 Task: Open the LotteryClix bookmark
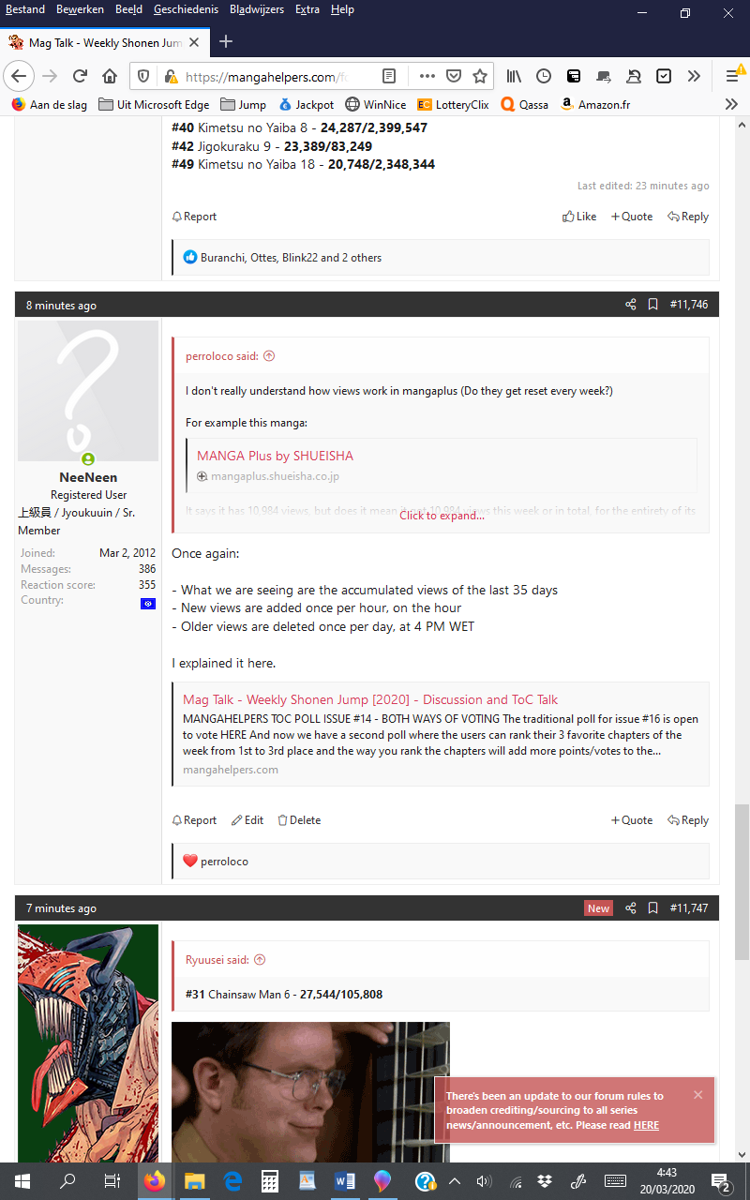click(x=454, y=105)
